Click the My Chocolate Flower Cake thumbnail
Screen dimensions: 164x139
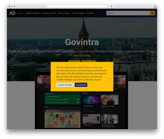(110, 100)
